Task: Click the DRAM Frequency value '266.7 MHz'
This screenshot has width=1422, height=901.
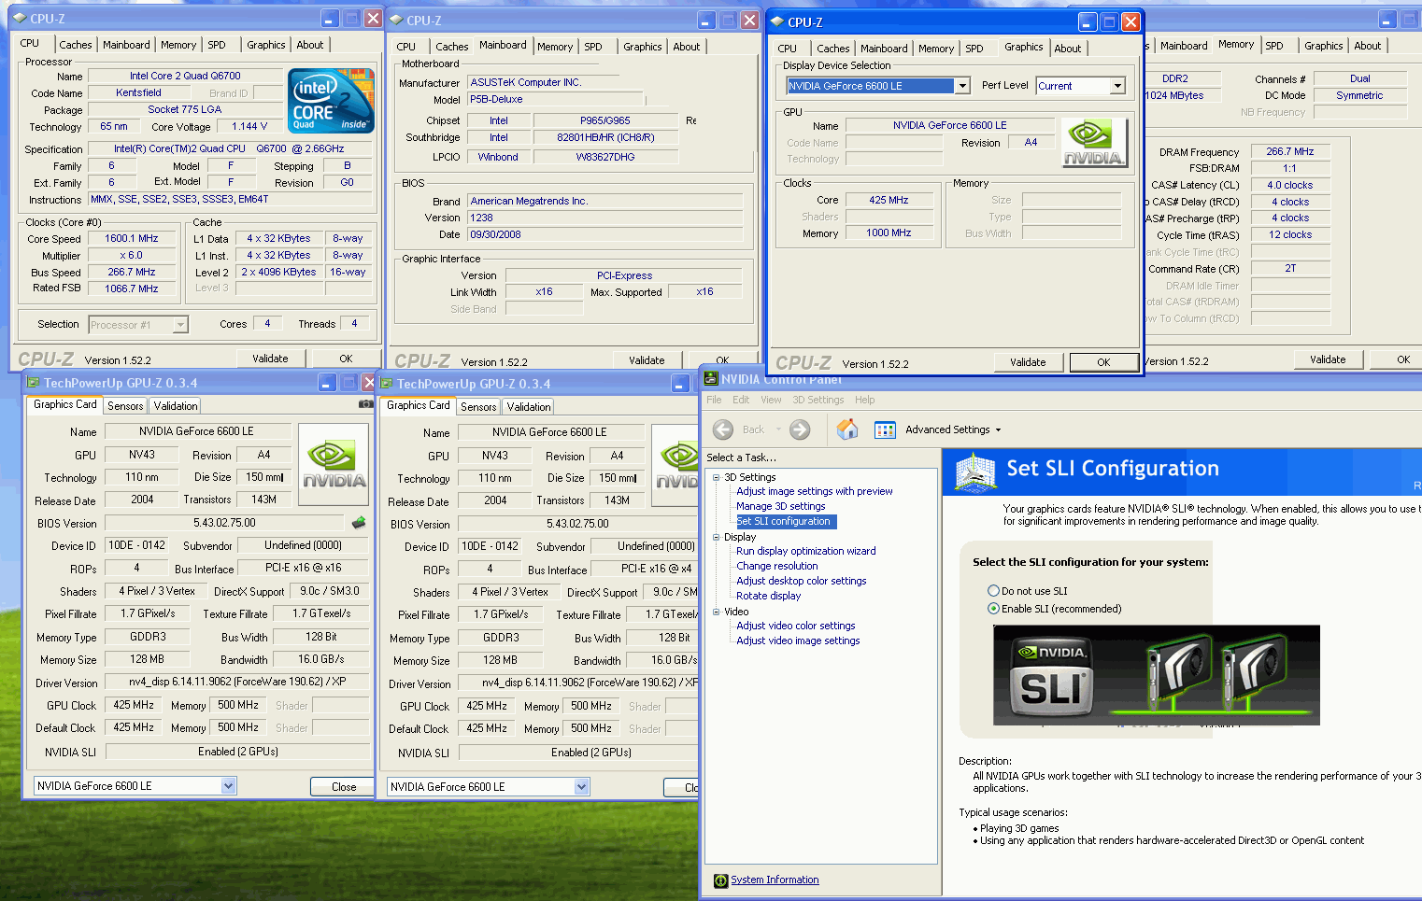Action: click(1290, 151)
